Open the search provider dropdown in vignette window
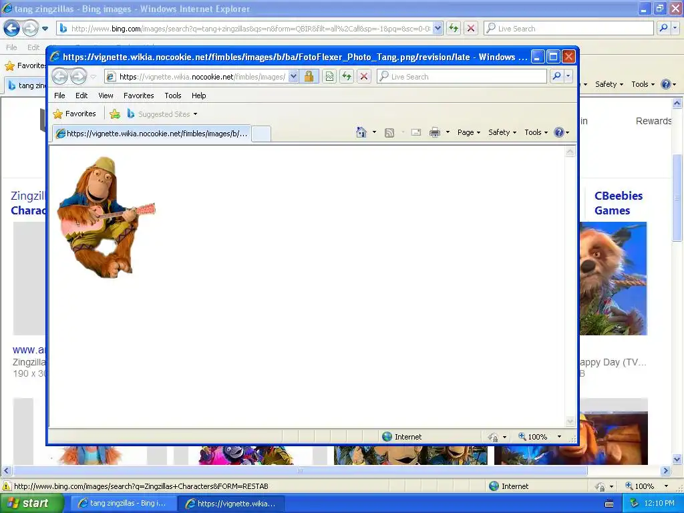Screen dimensions: 684x513 point(568,76)
